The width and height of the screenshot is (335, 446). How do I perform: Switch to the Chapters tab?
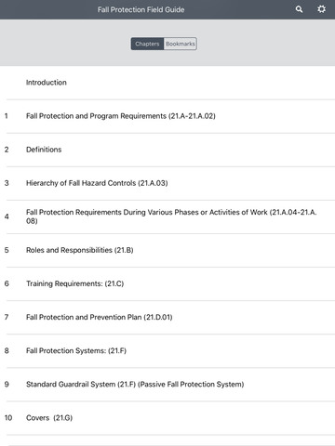(x=147, y=44)
